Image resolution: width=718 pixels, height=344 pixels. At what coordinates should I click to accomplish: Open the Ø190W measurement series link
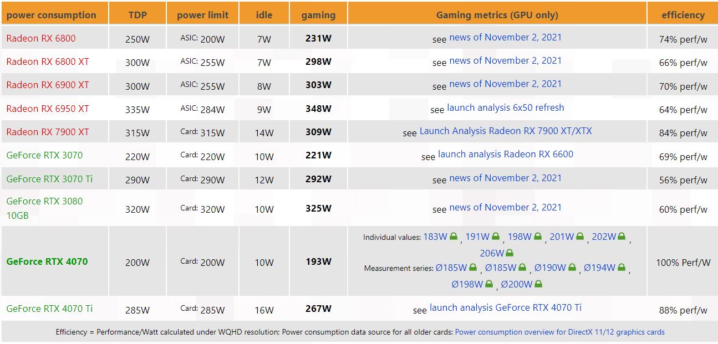(x=550, y=268)
